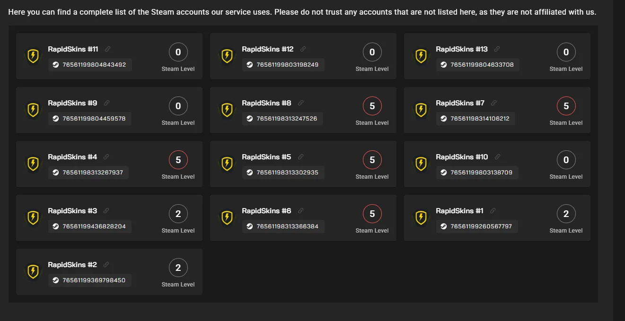Click the link icon beside RapidSkins #13
625x321 pixels.
(x=497, y=49)
